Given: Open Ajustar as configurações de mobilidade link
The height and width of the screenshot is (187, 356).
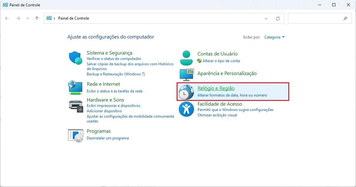Looking at the screenshot, I should tap(130, 119).
